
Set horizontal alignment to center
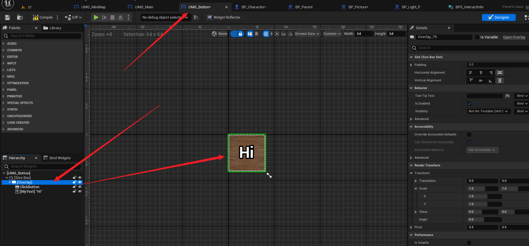(x=481, y=73)
